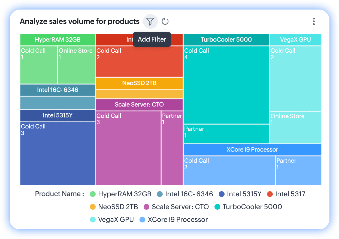This screenshot has height=239, width=339.
Task: Click the Scale Server: CTO header bar
Action: point(139,105)
